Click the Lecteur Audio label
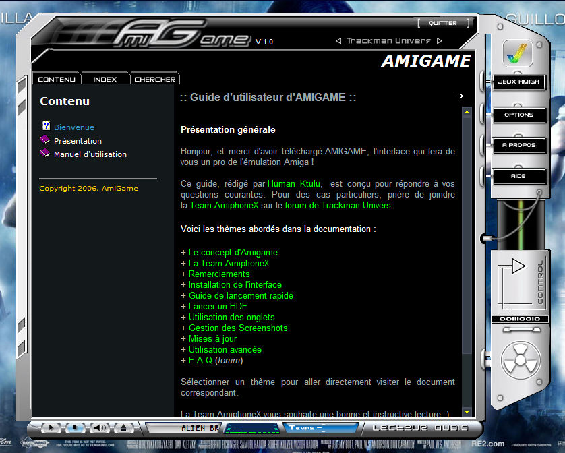 pos(420,428)
